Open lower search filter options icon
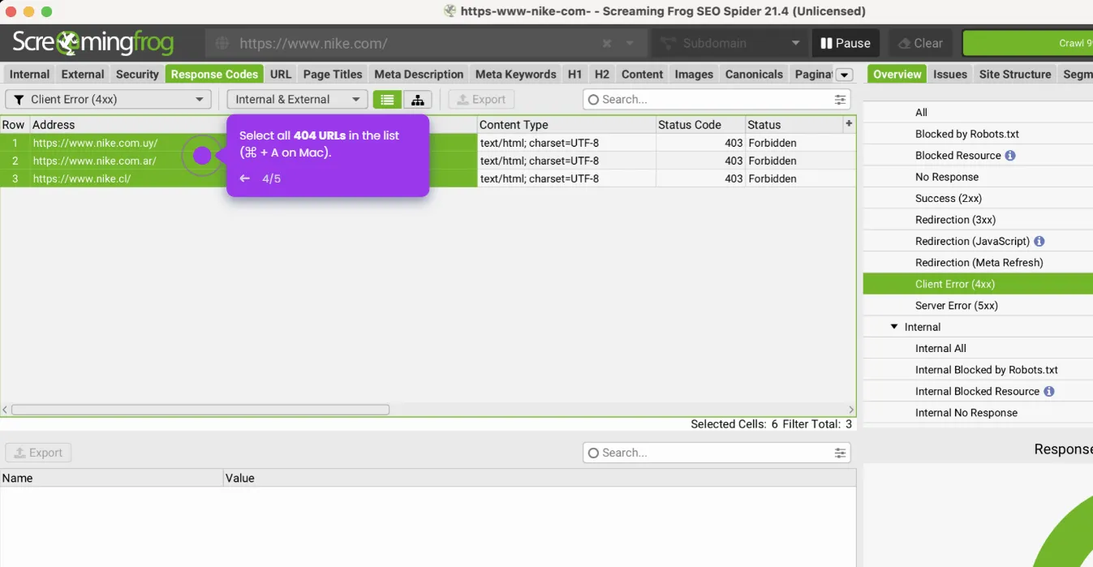This screenshot has height=567, width=1093. [x=840, y=453]
